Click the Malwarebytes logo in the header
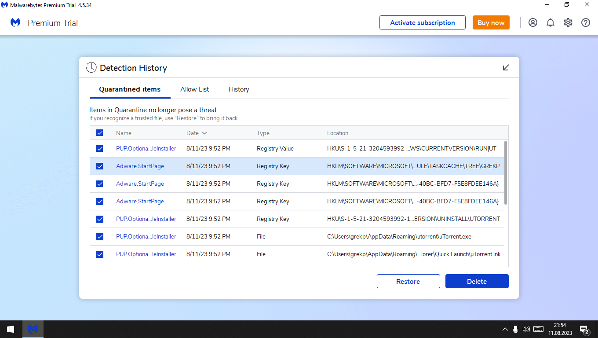This screenshot has height=338, width=598. 15,22
